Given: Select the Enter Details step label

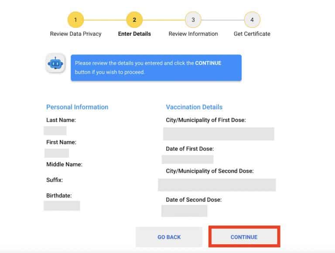Looking at the screenshot, I should tap(134, 34).
